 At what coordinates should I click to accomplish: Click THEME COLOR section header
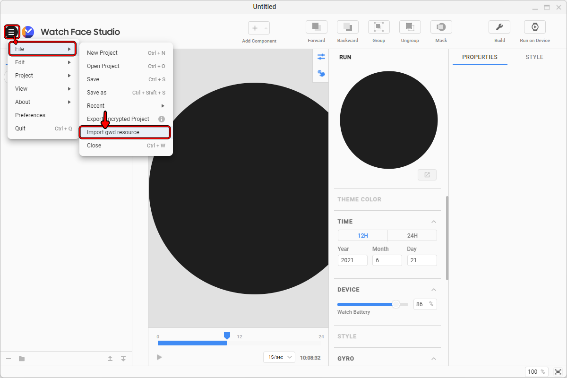(x=359, y=199)
